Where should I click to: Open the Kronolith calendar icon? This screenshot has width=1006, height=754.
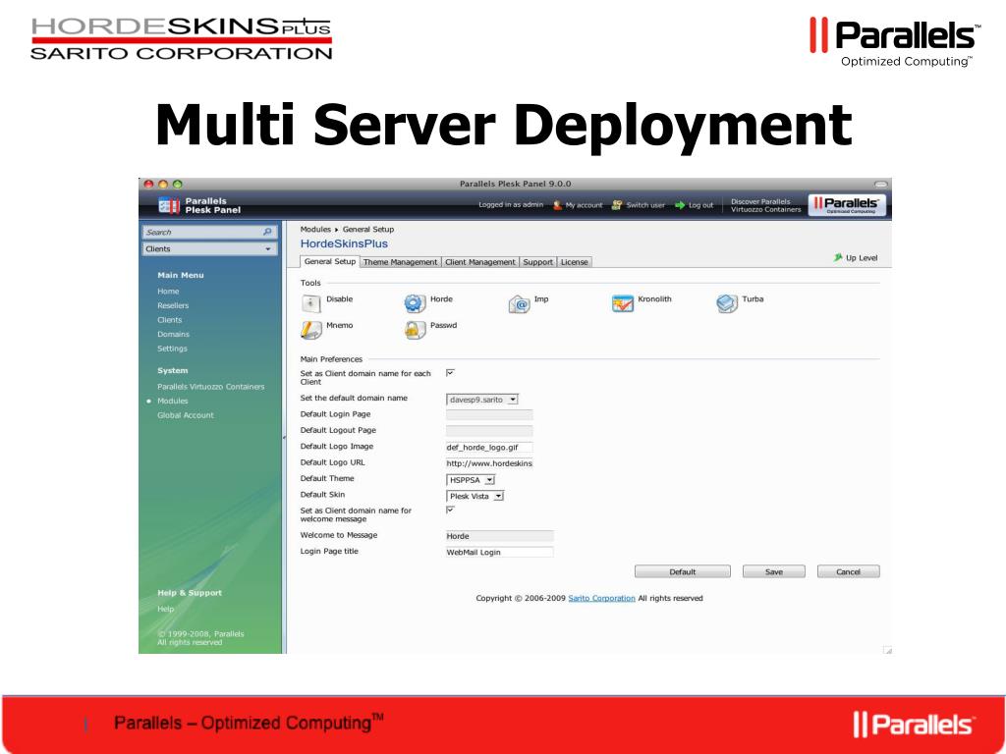(x=622, y=303)
